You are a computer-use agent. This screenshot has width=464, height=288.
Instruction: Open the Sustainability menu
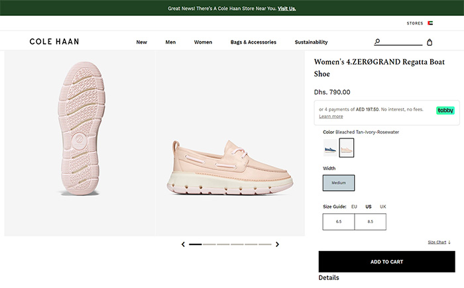pyautogui.click(x=311, y=42)
